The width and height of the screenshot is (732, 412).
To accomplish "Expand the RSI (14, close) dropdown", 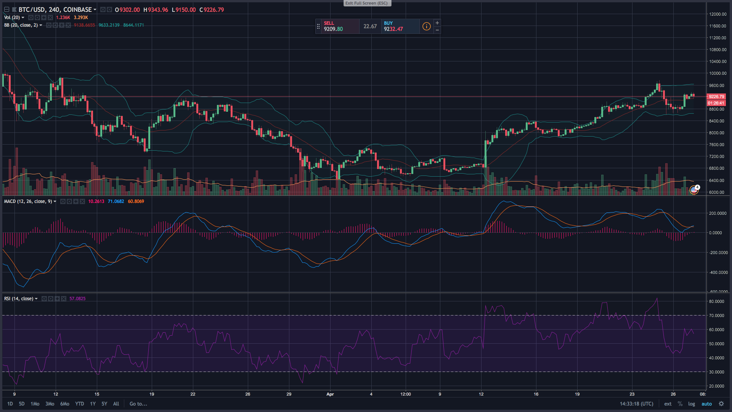I will tap(36, 299).
